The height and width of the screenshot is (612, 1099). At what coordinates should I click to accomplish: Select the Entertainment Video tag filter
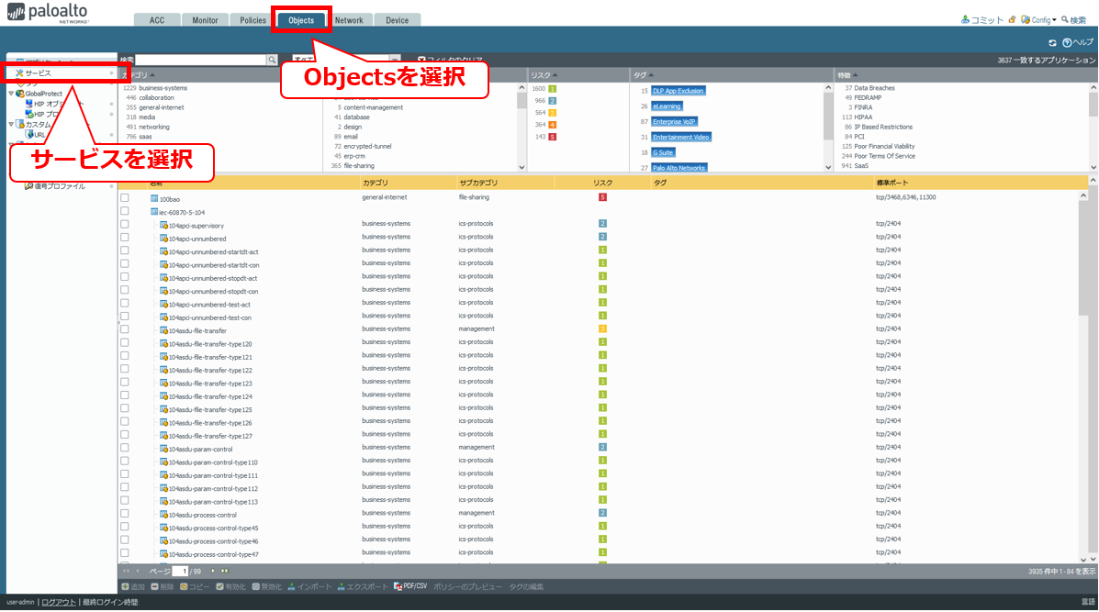pyautogui.click(x=681, y=138)
